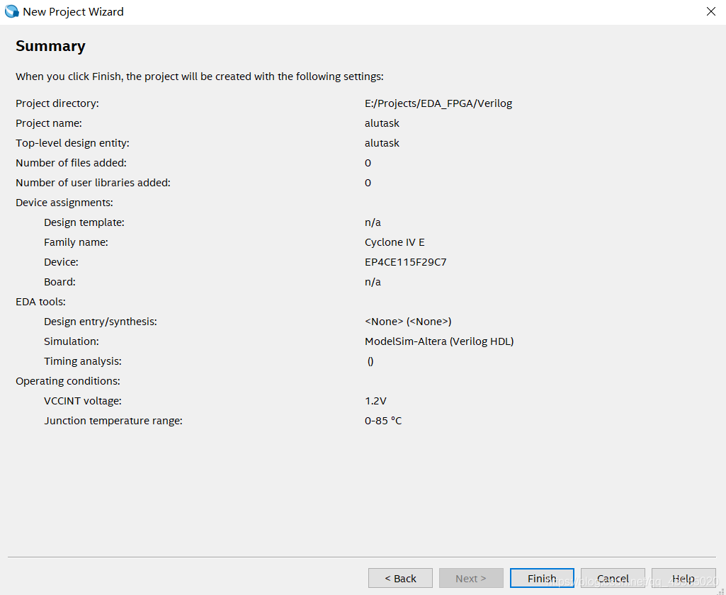
Task: Close the New Project Wizard
Action: pyautogui.click(x=710, y=11)
